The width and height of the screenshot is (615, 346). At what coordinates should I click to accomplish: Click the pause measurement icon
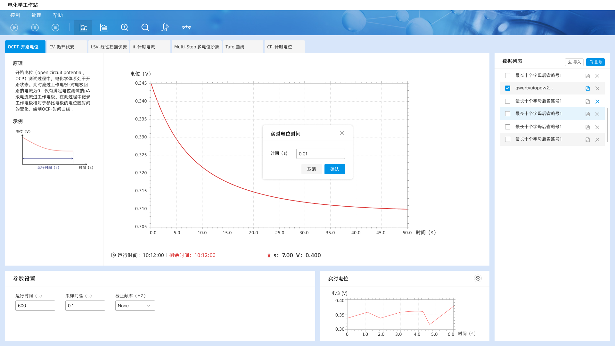(x=35, y=28)
